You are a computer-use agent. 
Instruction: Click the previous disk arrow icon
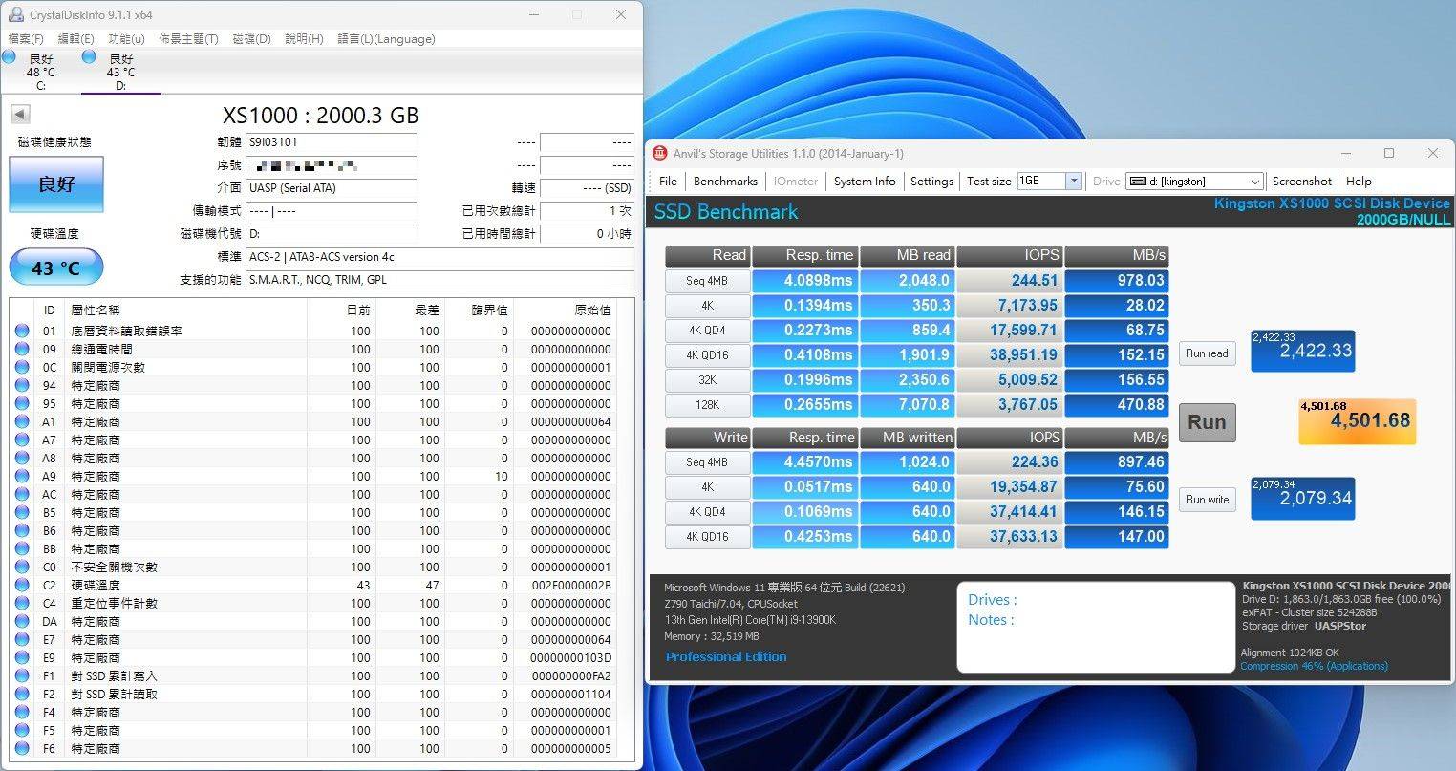point(19,115)
